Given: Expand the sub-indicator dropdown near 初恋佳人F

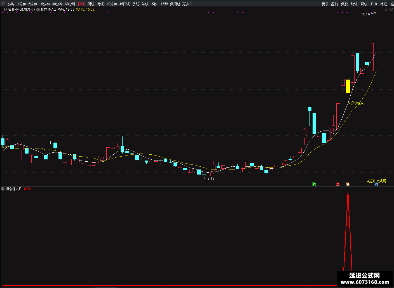Looking at the screenshot, I should pyautogui.click(x=3, y=189).
